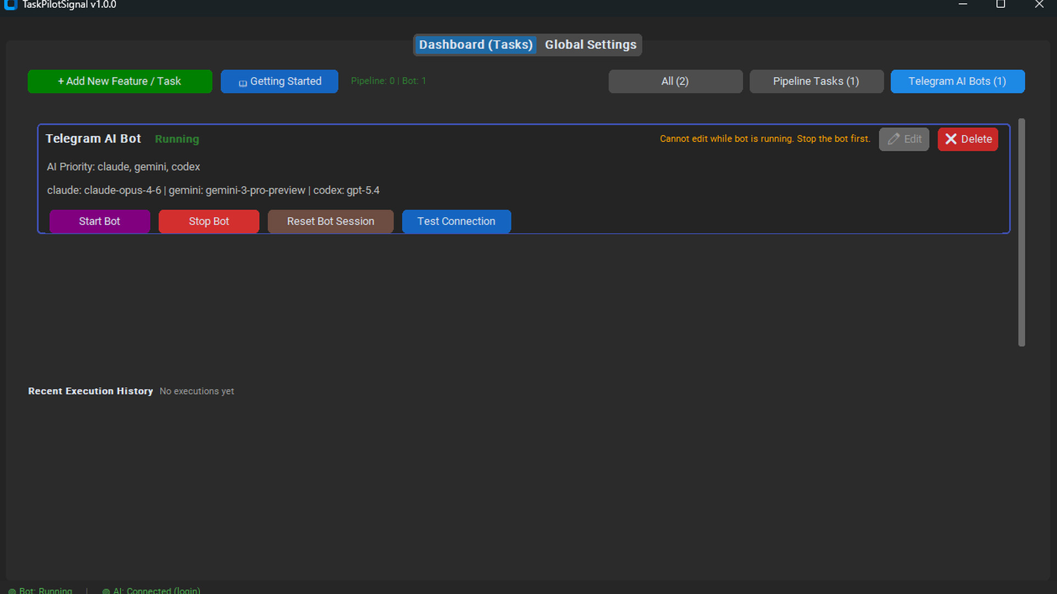
Task: Switch to the Global Settings tab
Action: tap(590, 45)
